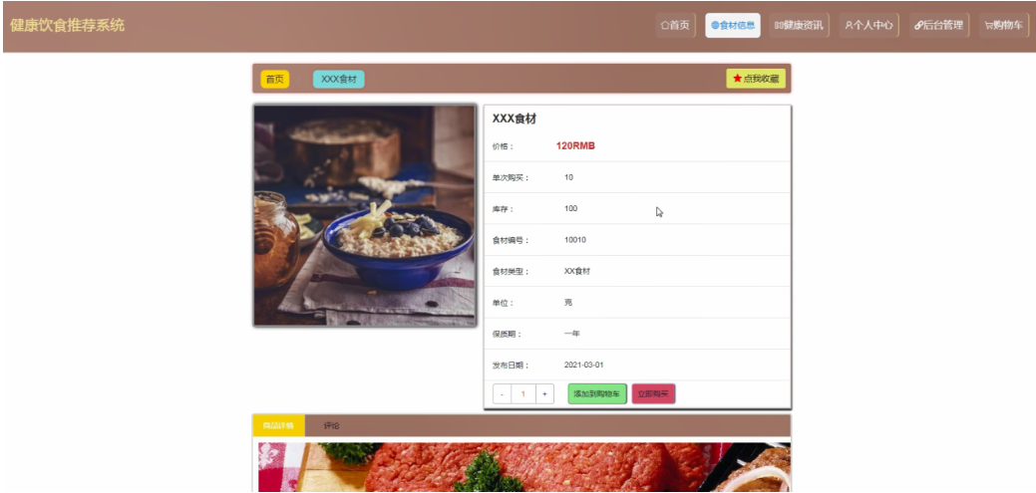
Task: Click the red star favorite icon
Action: click(737, 79)
